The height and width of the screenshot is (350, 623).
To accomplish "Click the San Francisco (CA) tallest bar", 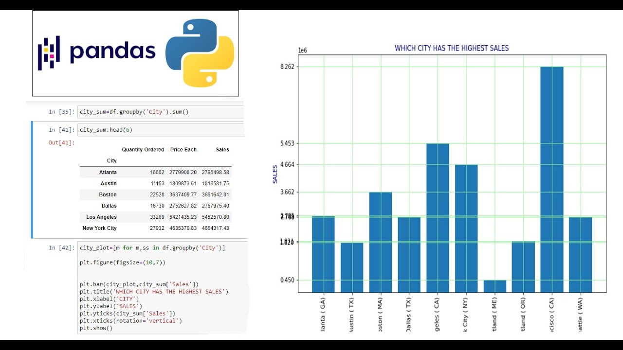I will [x=552, y=179].
